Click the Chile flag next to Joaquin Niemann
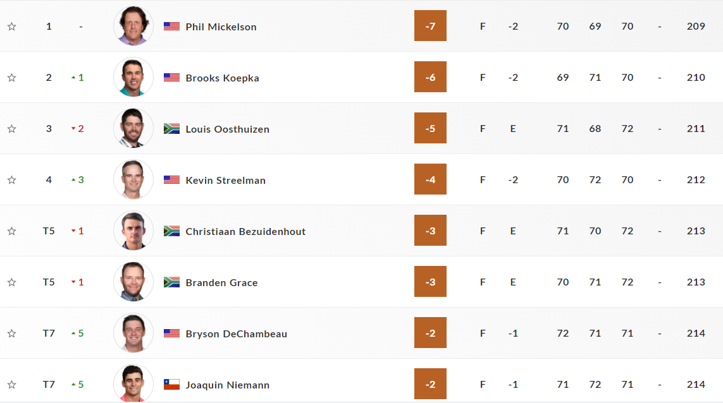723x403 pixels. click(171, 385)
